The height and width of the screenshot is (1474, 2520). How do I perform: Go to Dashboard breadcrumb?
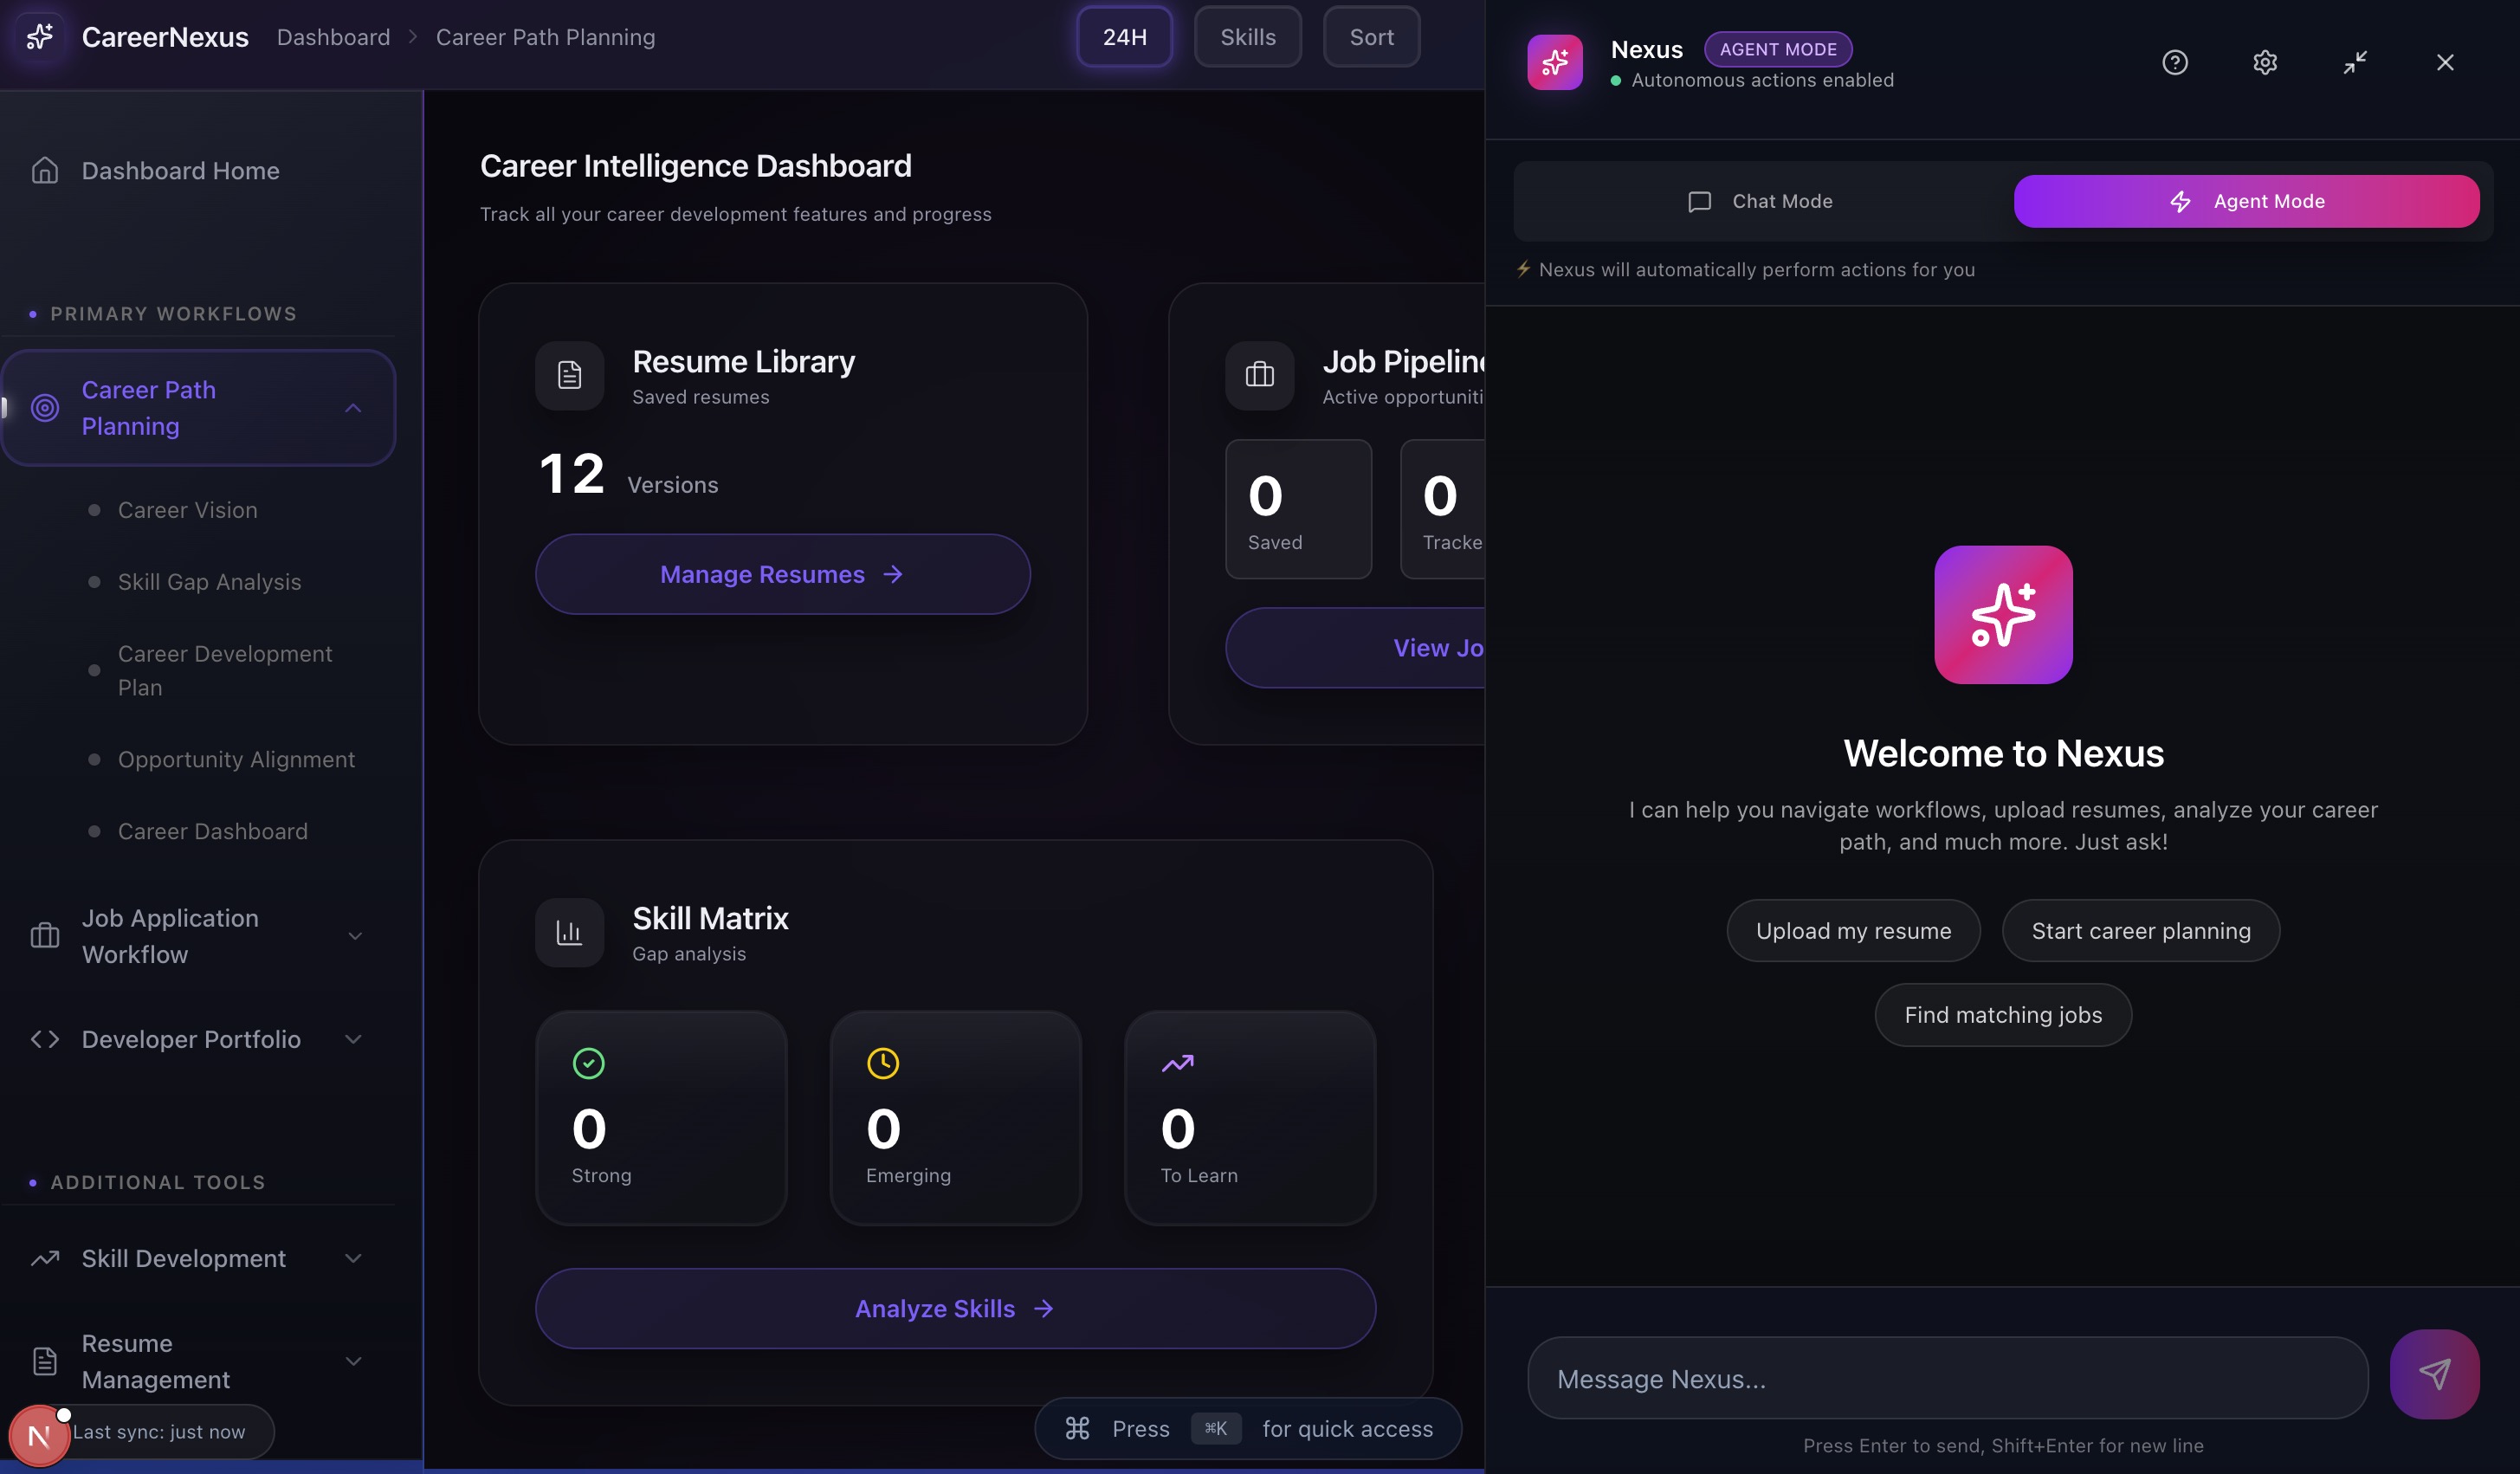pos(333,37)
